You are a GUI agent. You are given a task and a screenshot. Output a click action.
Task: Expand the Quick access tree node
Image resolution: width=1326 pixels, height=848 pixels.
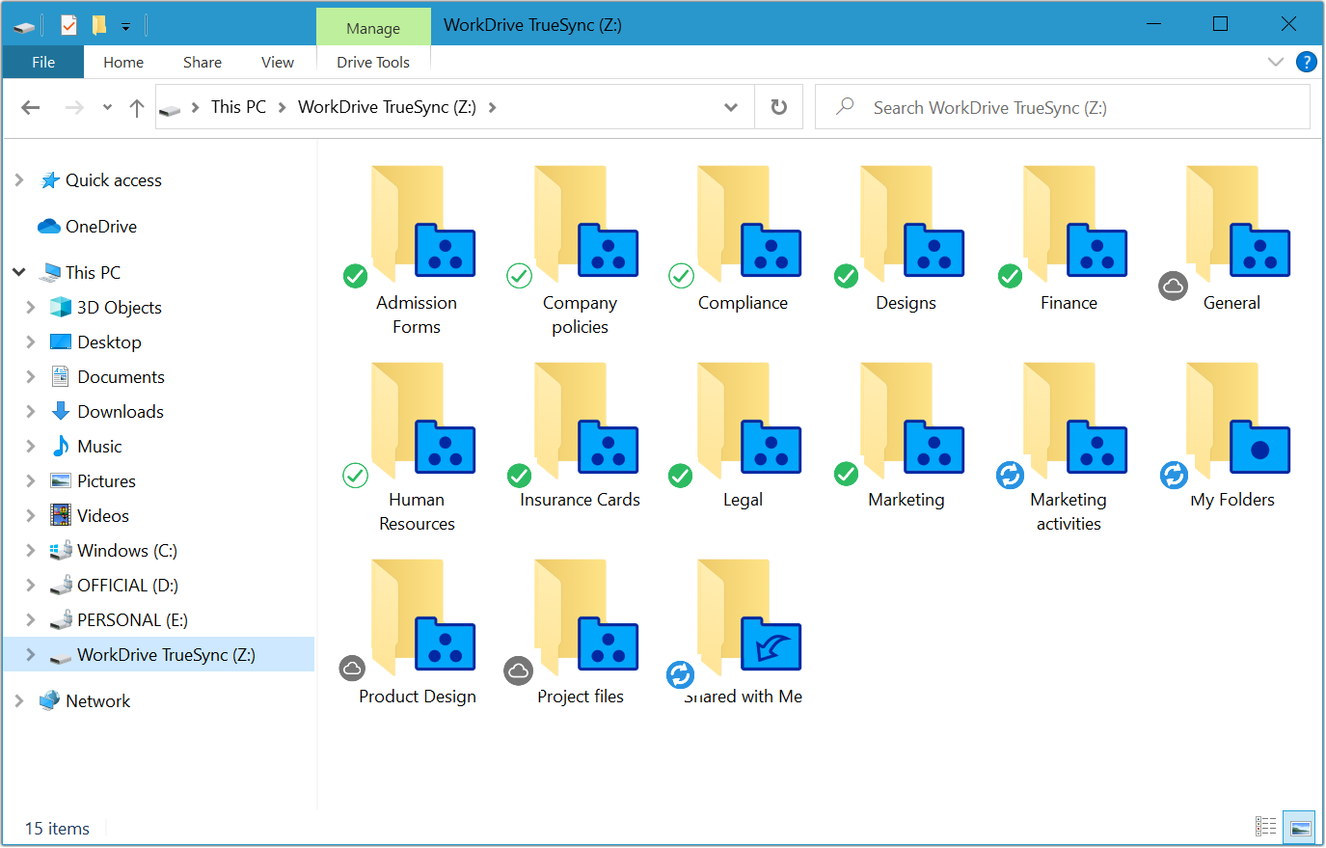(19, 180)
